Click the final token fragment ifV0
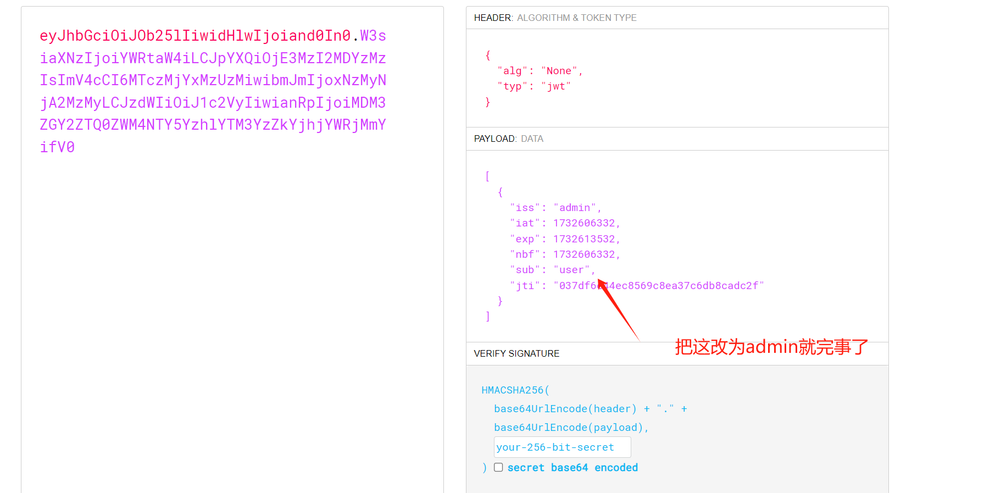984x493 pixels. click(x=57, y=147)
